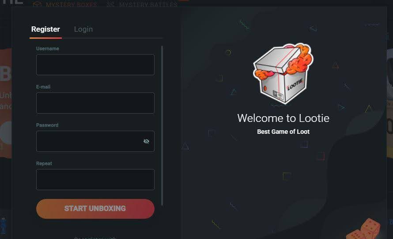Click the Start Unboxing button

(95, 209)
